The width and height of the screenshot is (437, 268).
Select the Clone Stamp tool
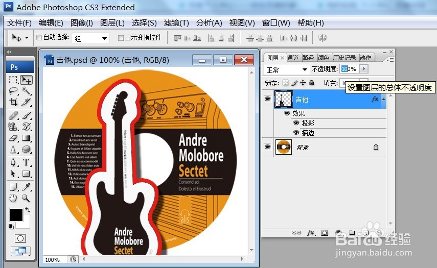point(13,127)
